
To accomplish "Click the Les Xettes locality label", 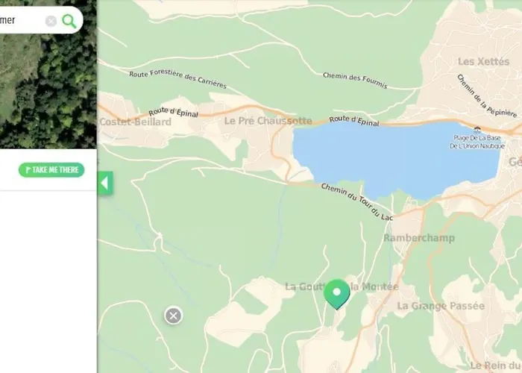I will click(483, 62).
